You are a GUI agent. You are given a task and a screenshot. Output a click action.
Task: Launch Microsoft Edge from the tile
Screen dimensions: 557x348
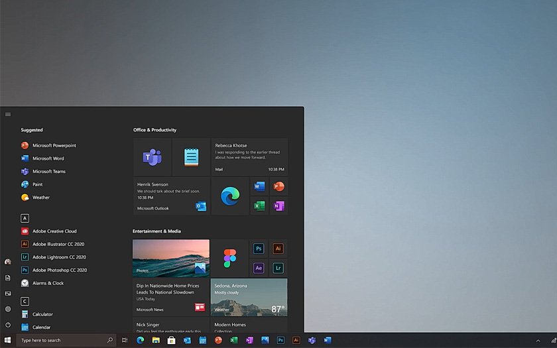tap(230, 196)
